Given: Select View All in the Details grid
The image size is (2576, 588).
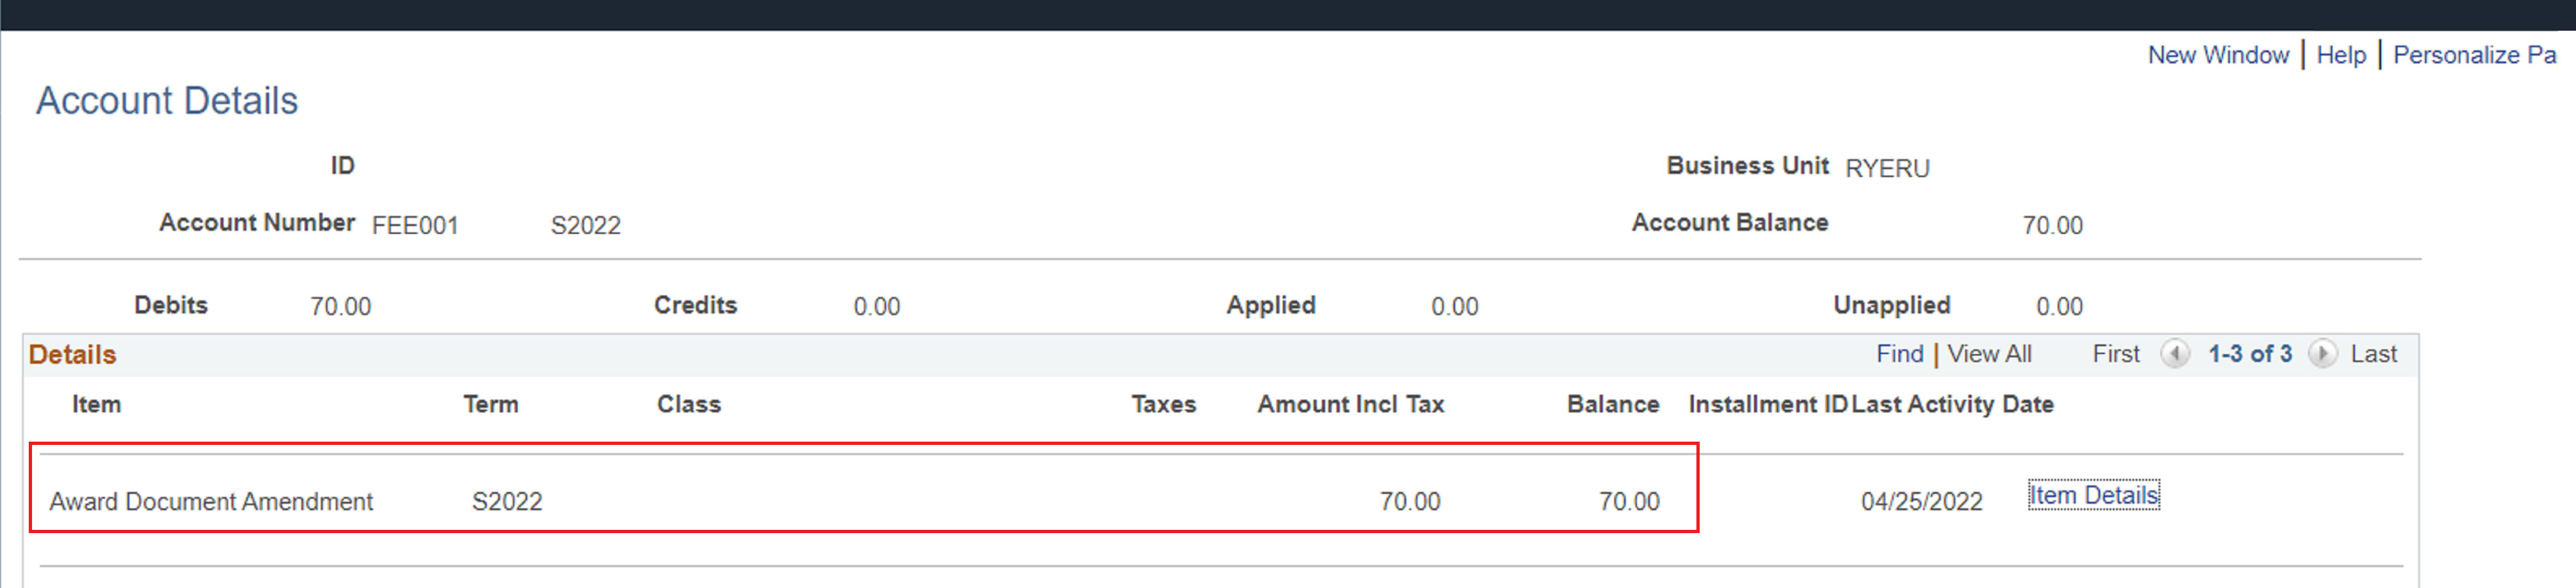Looking at the screenshot, I should click(x=1988, y=354).
